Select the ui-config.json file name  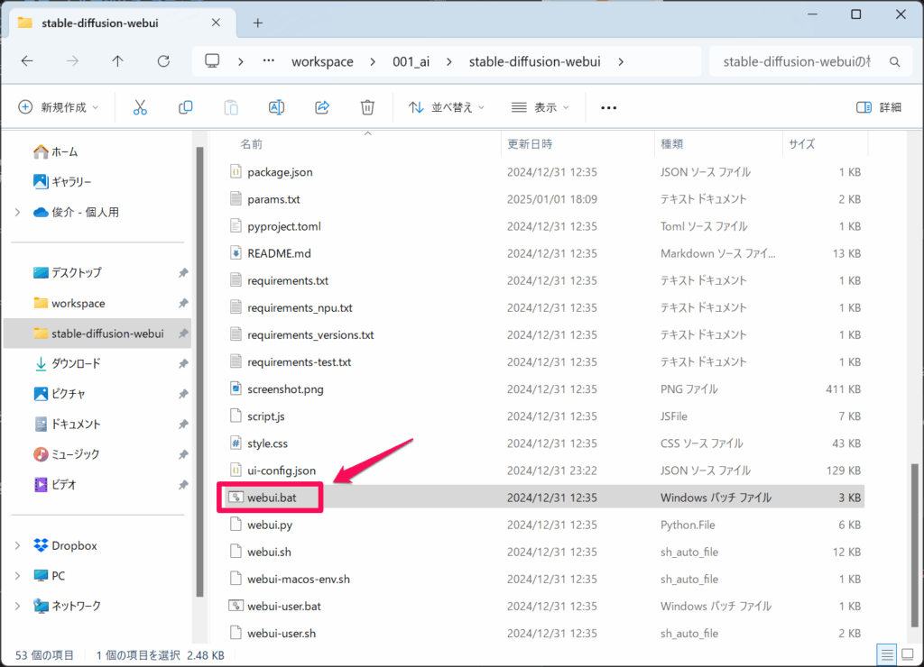[282, 471]
